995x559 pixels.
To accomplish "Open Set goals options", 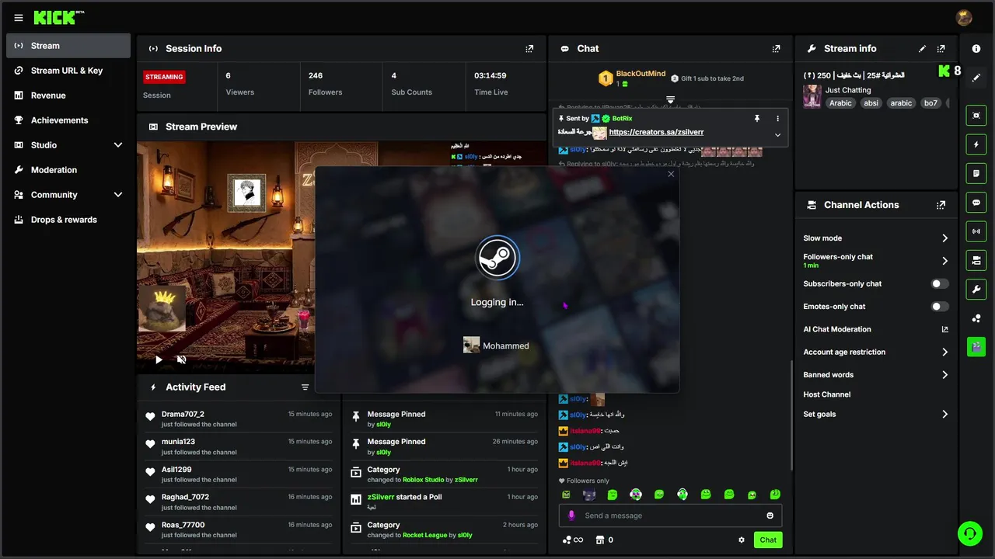I will pos(876,415).
